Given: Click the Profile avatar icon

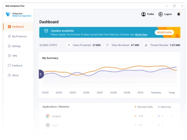Looking at the screenshot, I should pyautogui.click(x=144, y=14).
